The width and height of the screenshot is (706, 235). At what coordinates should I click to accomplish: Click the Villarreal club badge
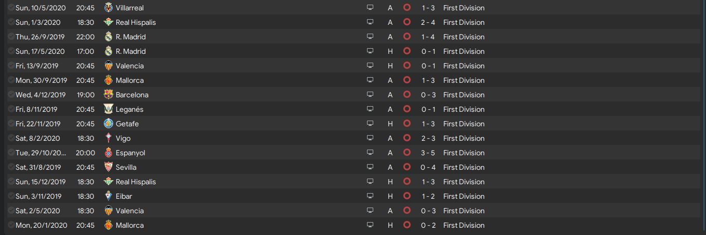tap(108, 8)
